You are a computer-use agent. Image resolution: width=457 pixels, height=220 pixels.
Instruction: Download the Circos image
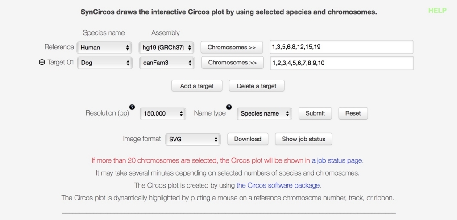[x=248, y=139]
